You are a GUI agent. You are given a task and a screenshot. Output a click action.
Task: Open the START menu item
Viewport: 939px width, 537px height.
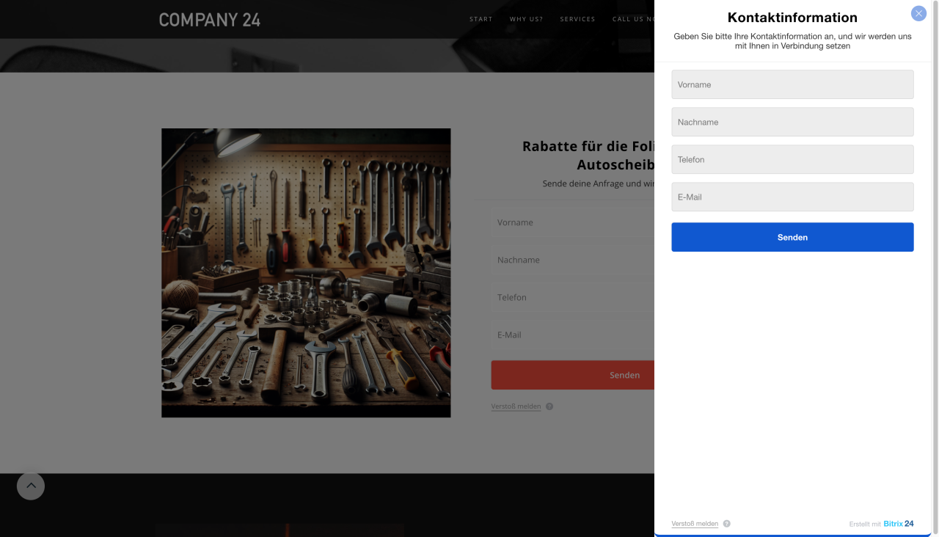pyautogui.click(x=481, y=19)
